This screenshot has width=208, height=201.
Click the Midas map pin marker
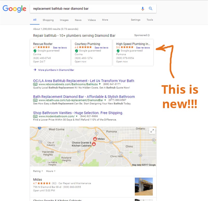[x=95, y=139]
